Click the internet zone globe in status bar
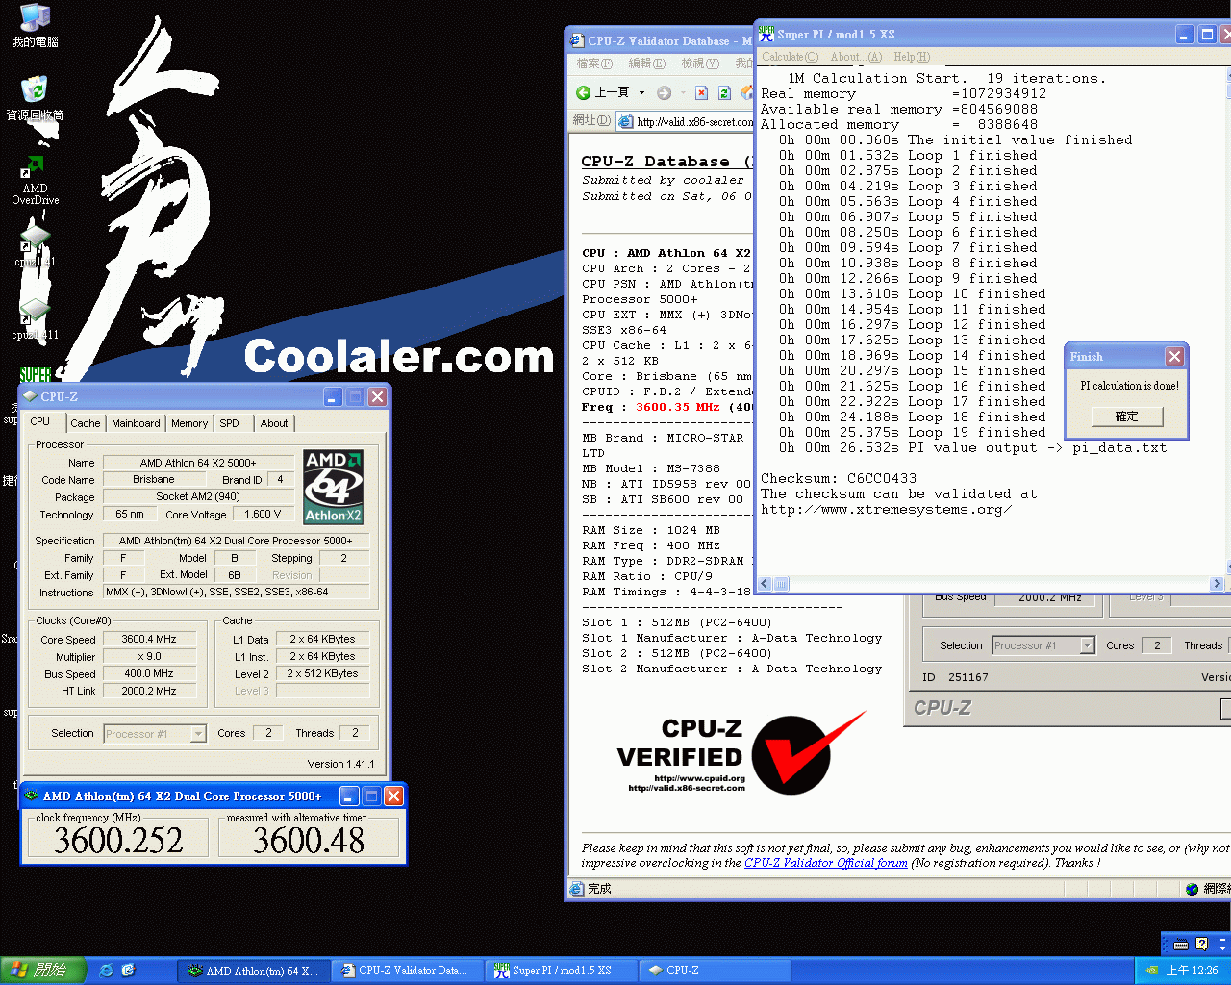This screenshot has height=985, width=1231. tap(1193, 889)
